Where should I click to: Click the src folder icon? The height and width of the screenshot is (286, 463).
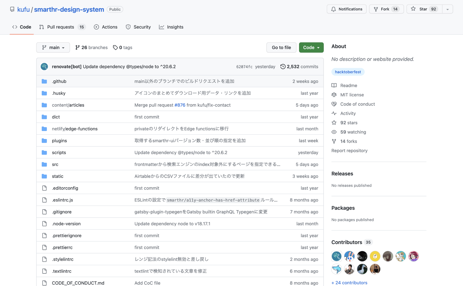[44, 164]
